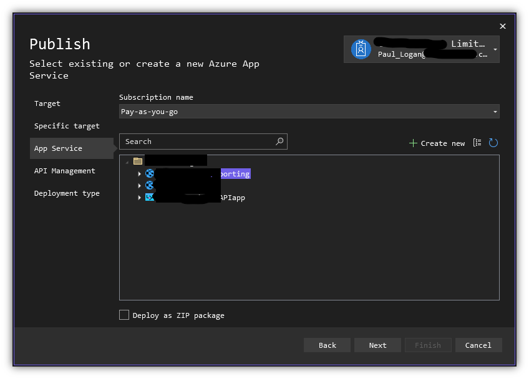Viewport: 529px width, 379px height.
Task: Click the Back button
Action: [328, 345]
